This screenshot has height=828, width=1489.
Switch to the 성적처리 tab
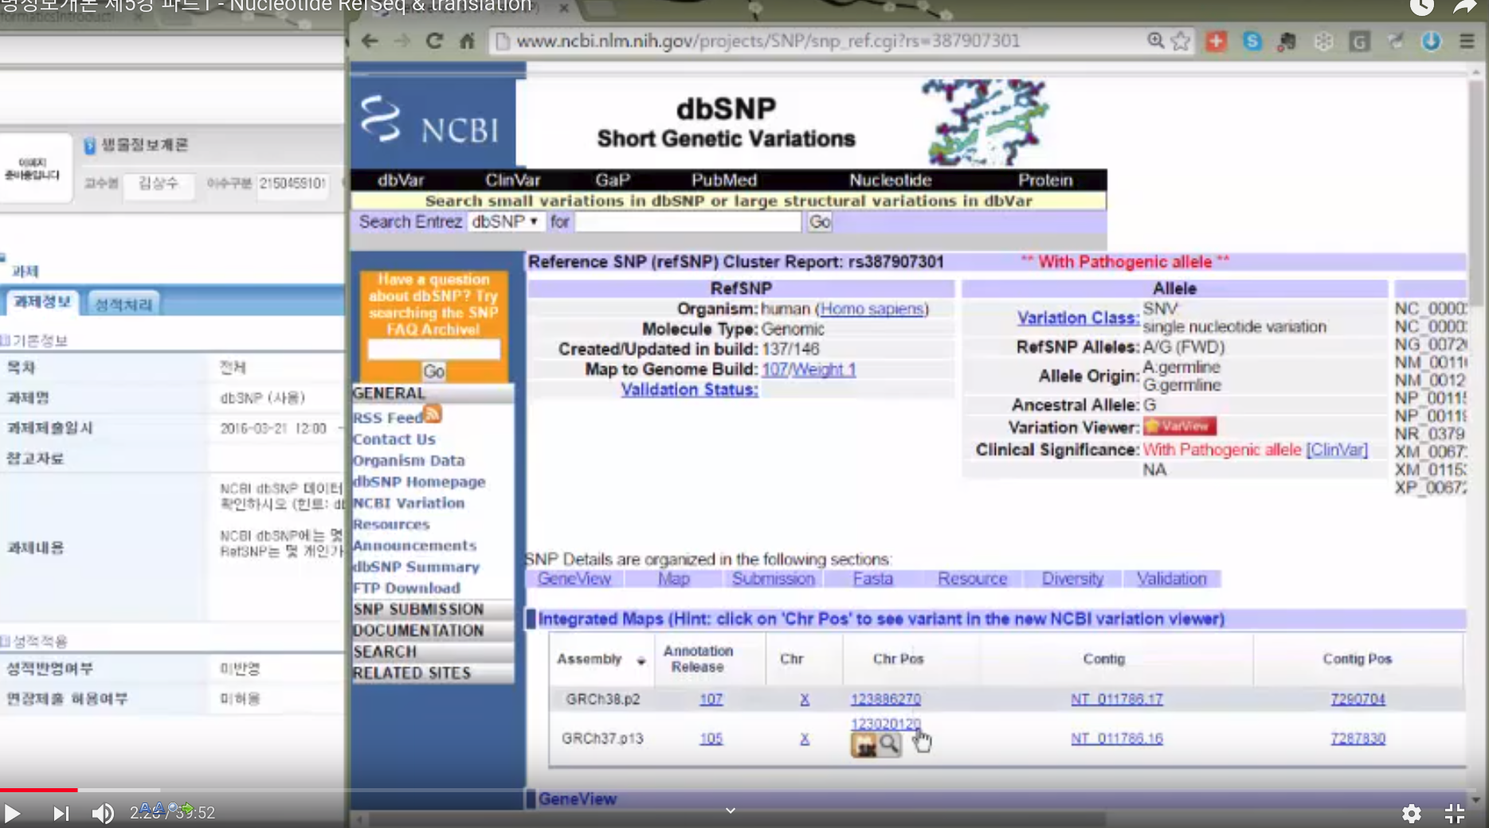123,303
